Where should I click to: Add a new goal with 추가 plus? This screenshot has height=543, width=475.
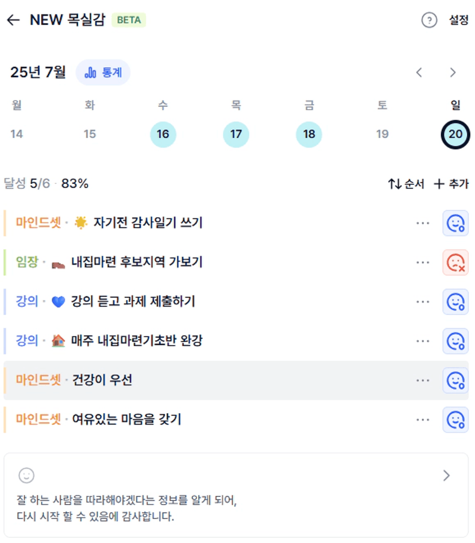pyautogui.click(x=451, y=183)
